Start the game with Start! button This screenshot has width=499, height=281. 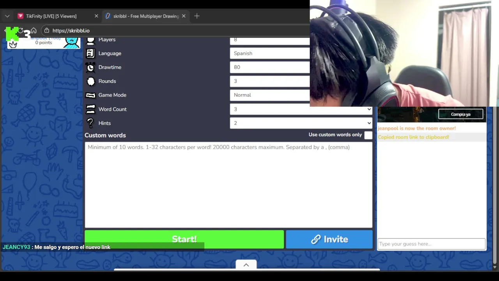click(184, 239)
